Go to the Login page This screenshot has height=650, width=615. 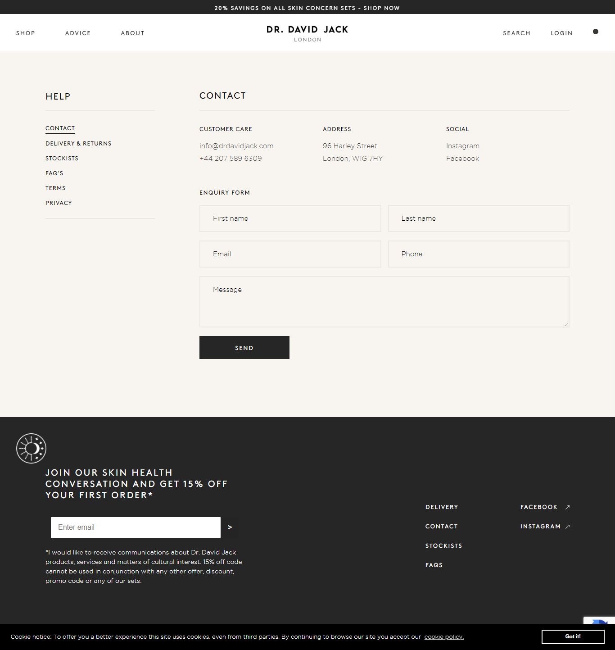tap(561, 33)
